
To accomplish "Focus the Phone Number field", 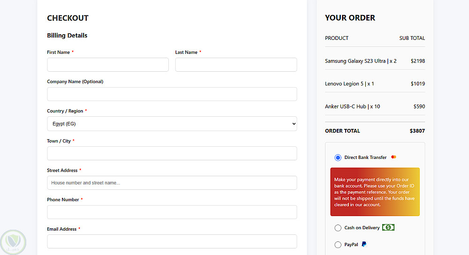I will tap(172, 212).
